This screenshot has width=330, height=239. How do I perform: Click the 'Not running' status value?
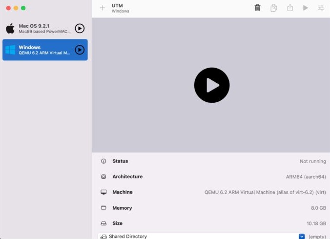(313, 161)
